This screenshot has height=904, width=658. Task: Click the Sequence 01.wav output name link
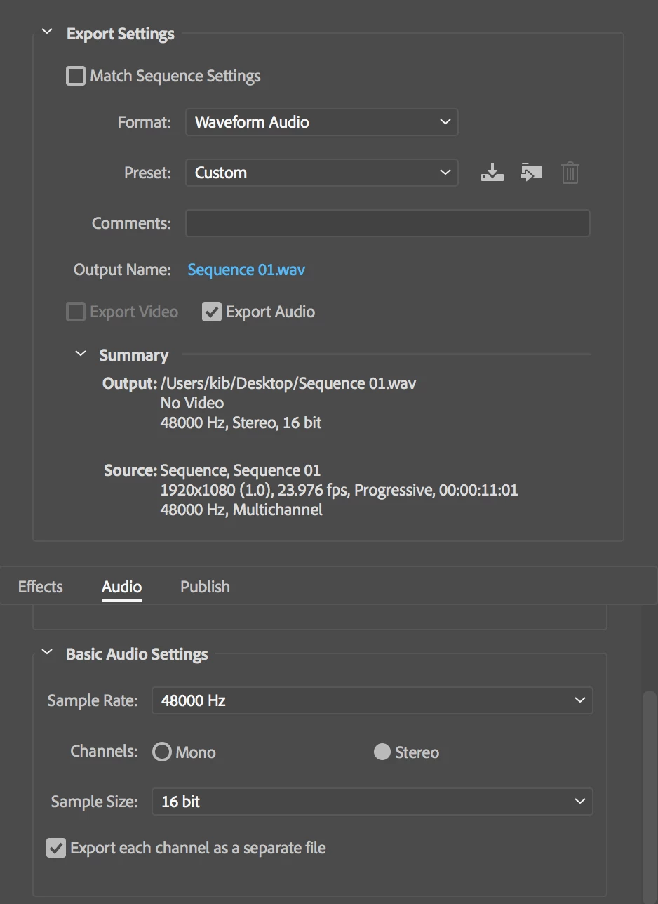coord(246,270)
